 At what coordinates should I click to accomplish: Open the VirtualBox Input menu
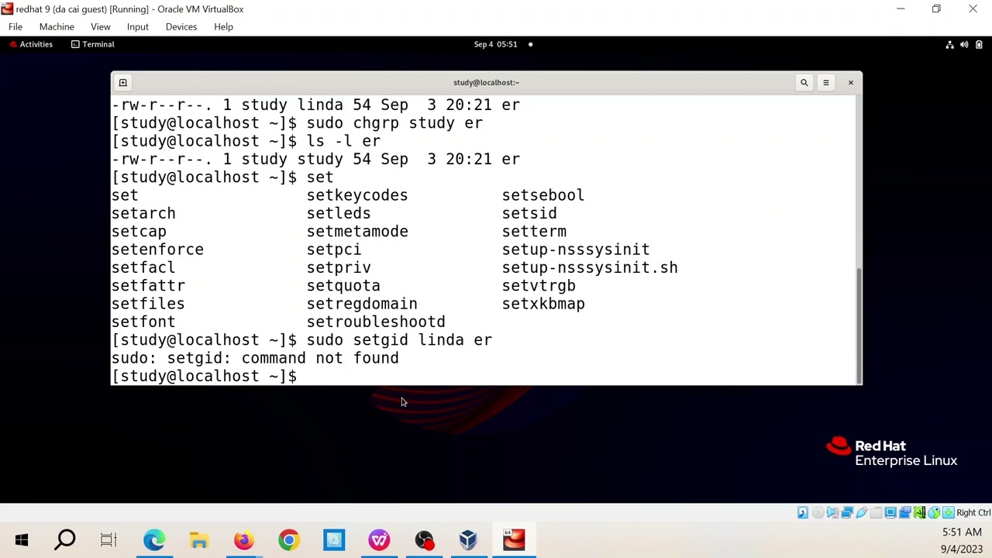pyautogui.click(x=138, y=26)
